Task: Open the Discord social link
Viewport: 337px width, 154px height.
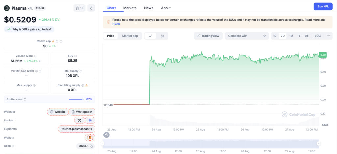Action: 90,120
